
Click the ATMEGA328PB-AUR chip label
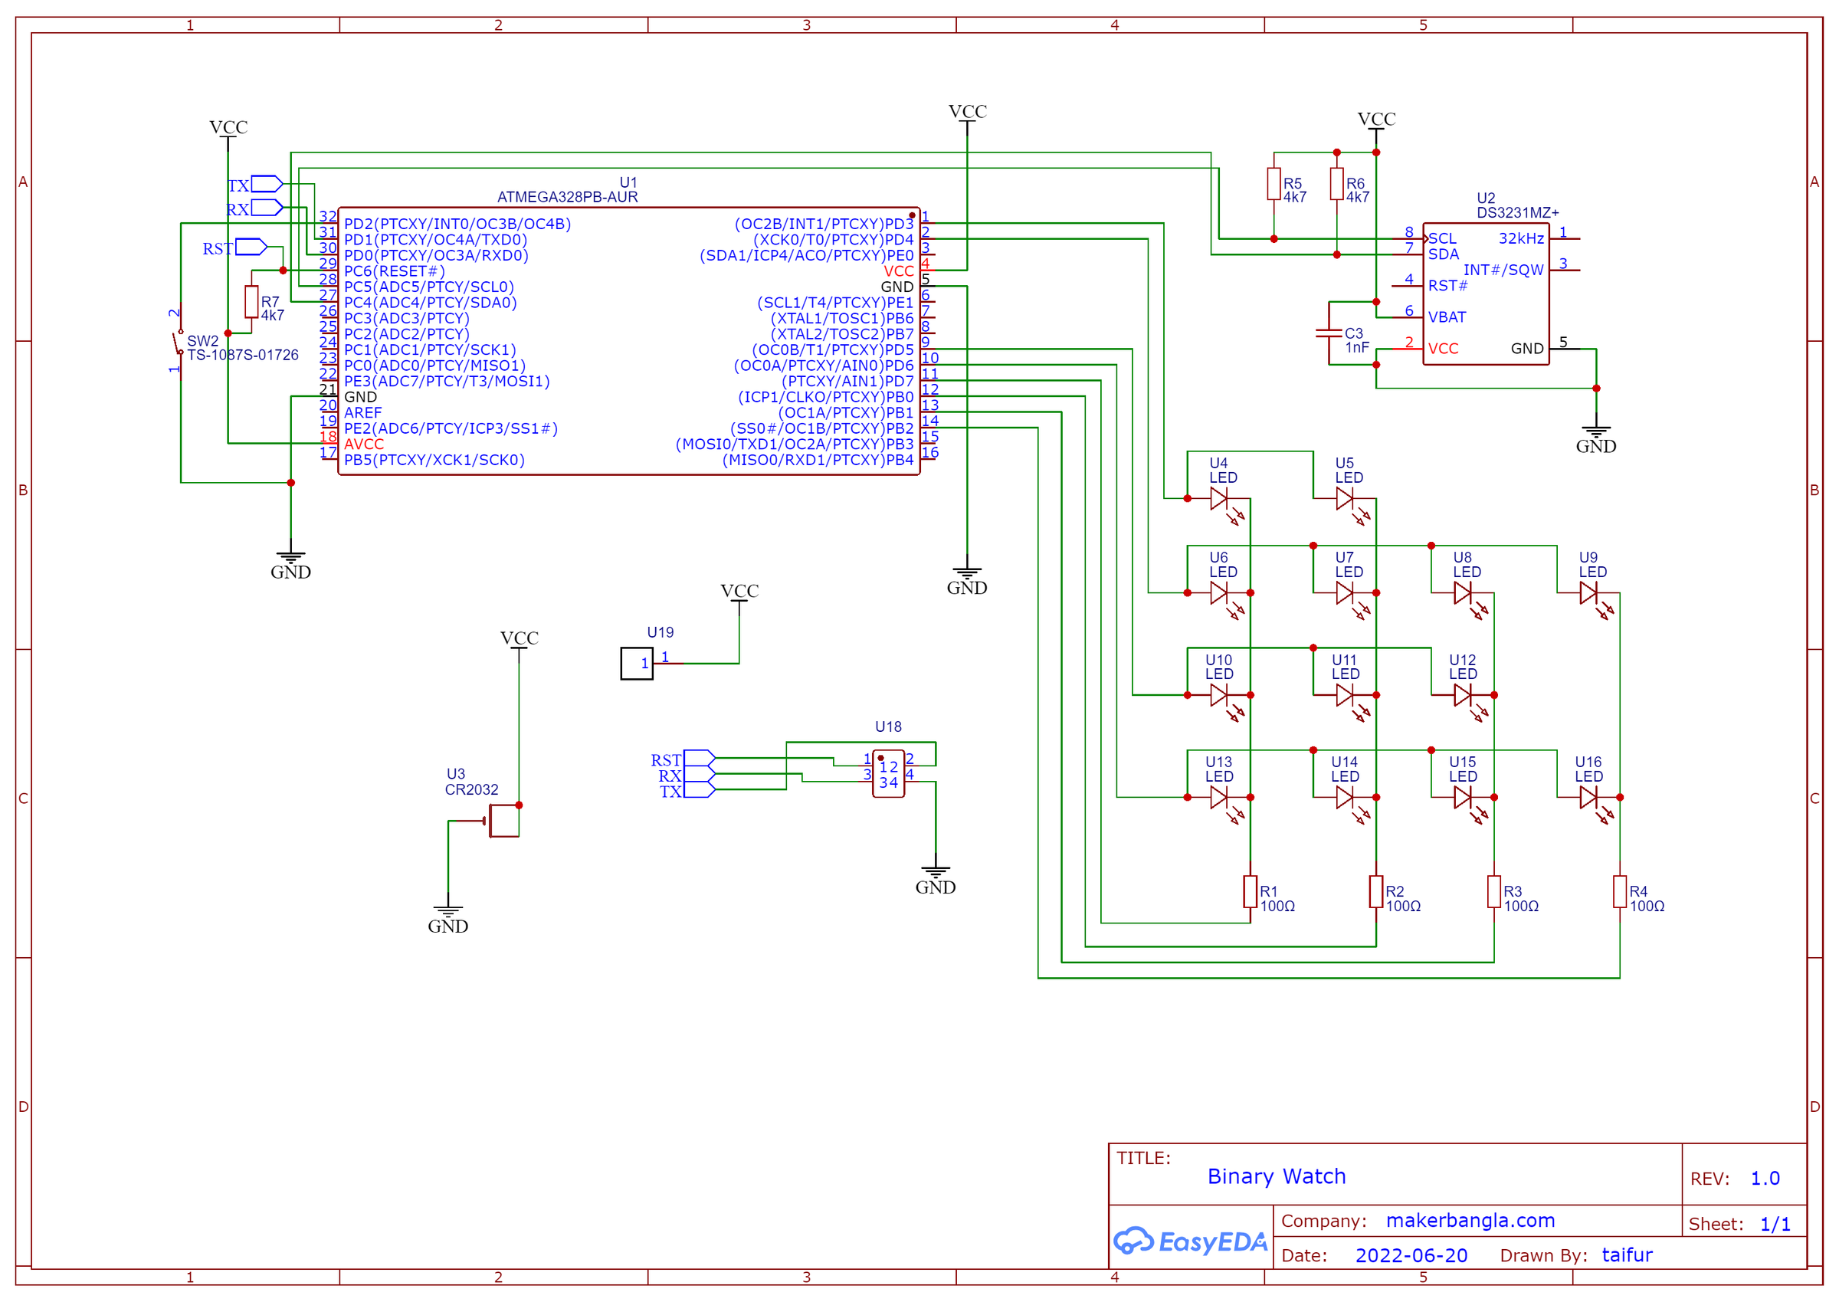point(568,197)
